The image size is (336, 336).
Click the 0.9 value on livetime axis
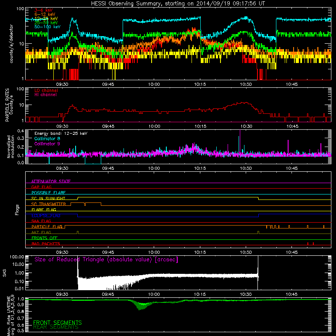pyautogui.click(x=21, y=305)
